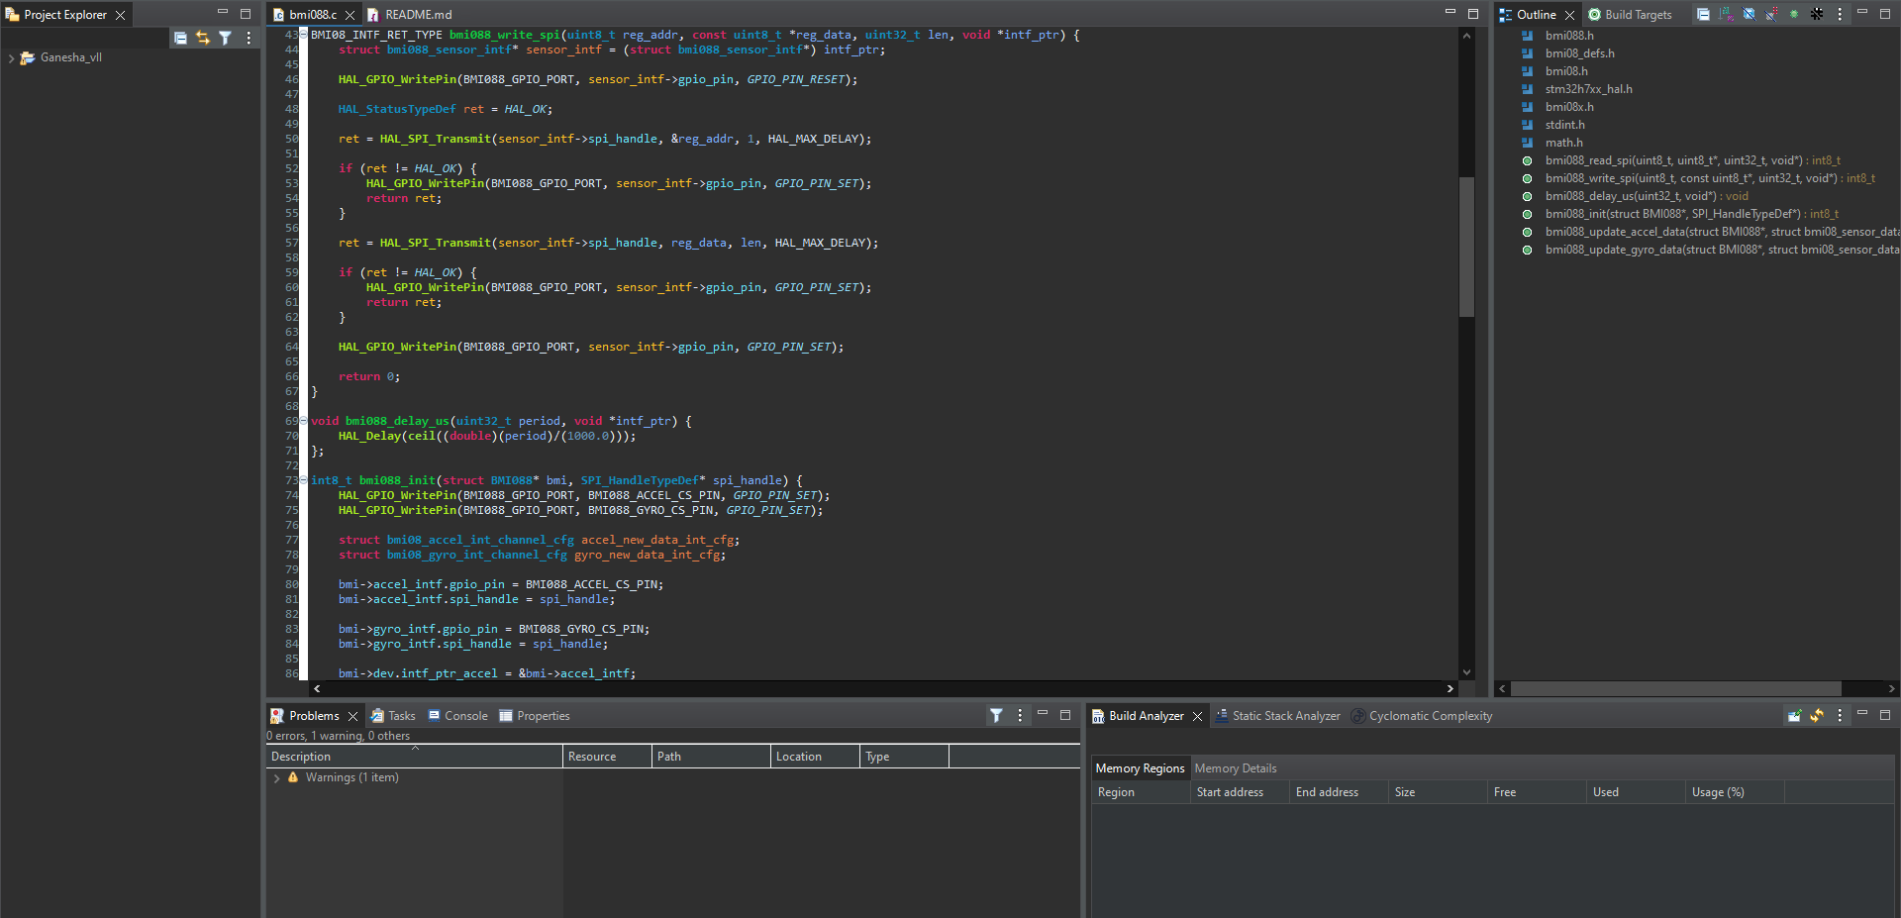The image size is (1901, 918).
Task: Click the editor vertical scrollbar thumb
Action: tap(1466, 248)
